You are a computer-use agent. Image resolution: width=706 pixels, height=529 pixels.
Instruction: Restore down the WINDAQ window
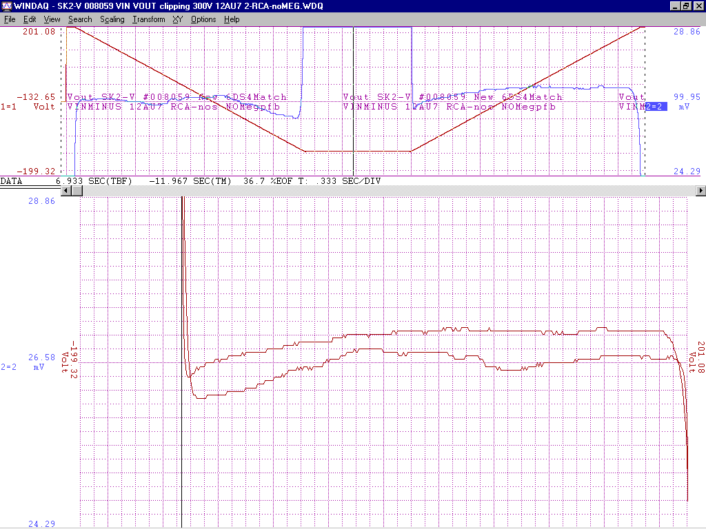click(x=686, y=6)
